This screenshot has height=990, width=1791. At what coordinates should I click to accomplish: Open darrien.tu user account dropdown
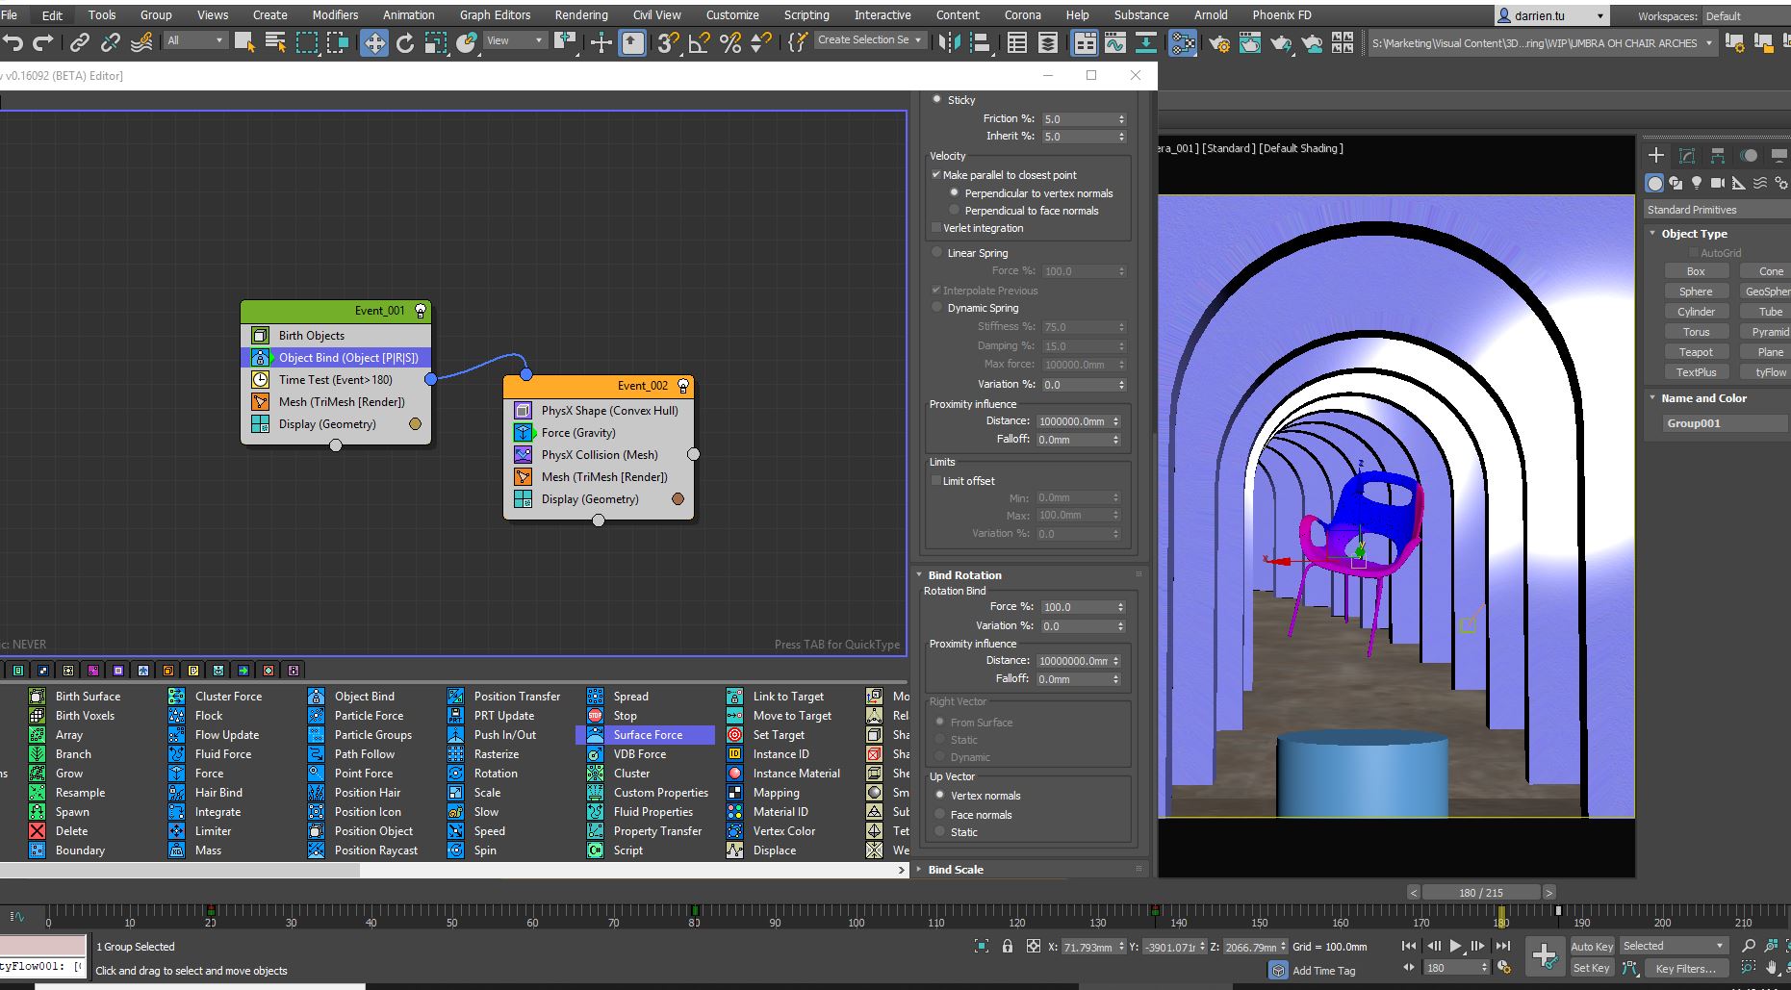pos(1551,15)
